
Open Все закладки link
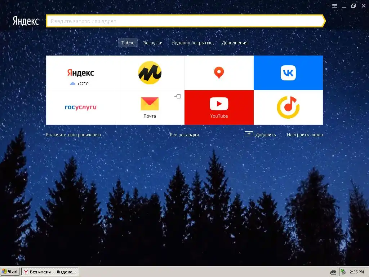pos(184,135)
